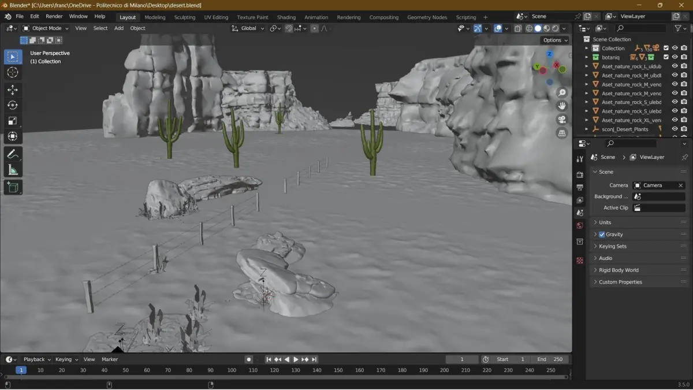
Task: Switch to the Sculpting workspace tab
Action: pos(185,17)
